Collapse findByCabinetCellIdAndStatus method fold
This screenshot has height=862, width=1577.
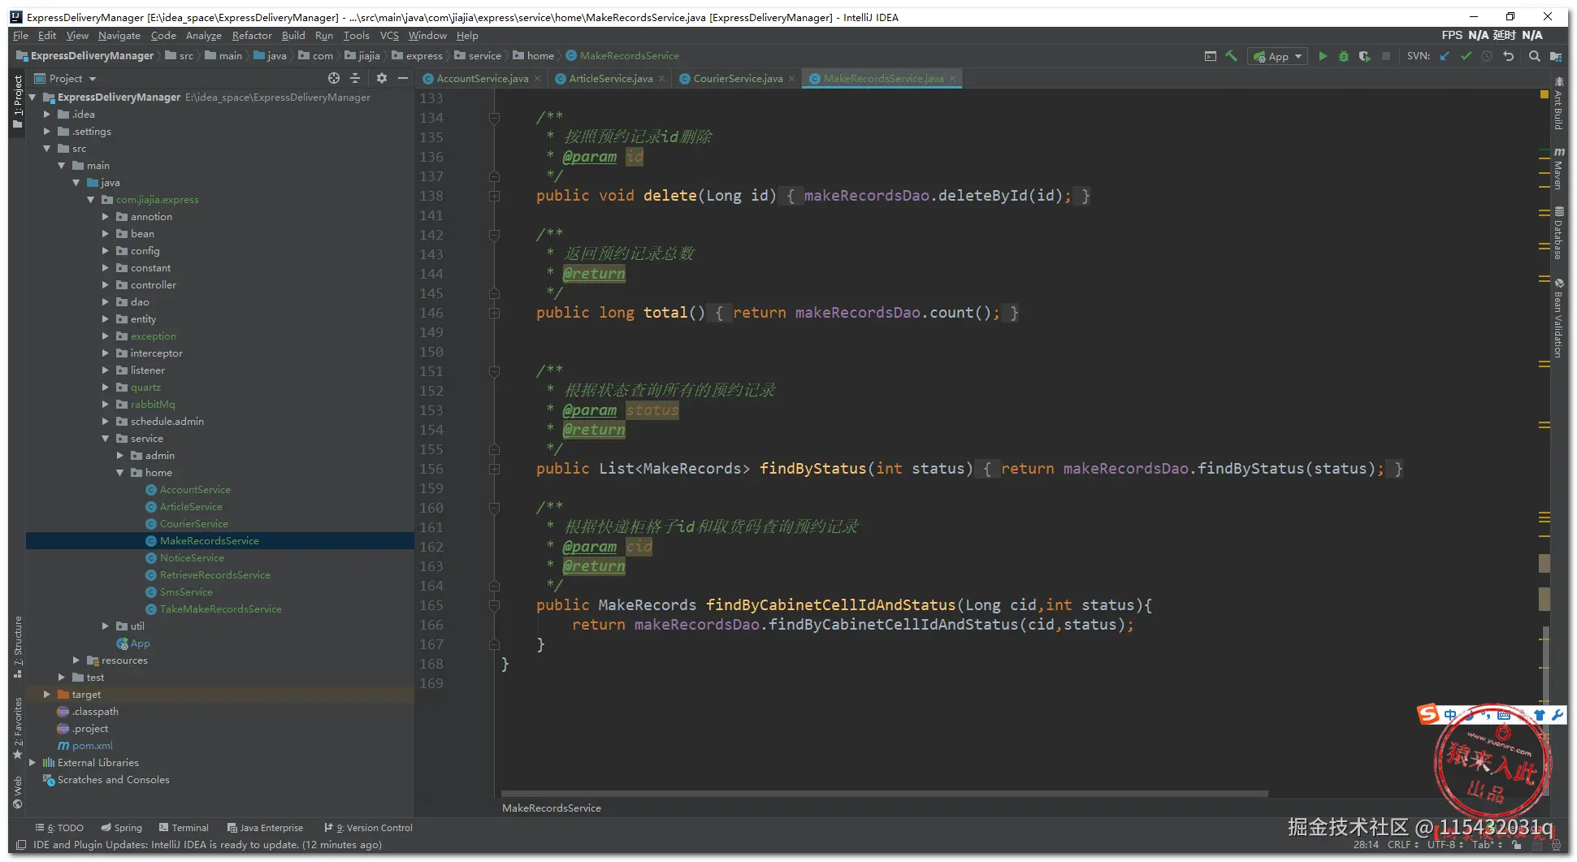(494, 605)
